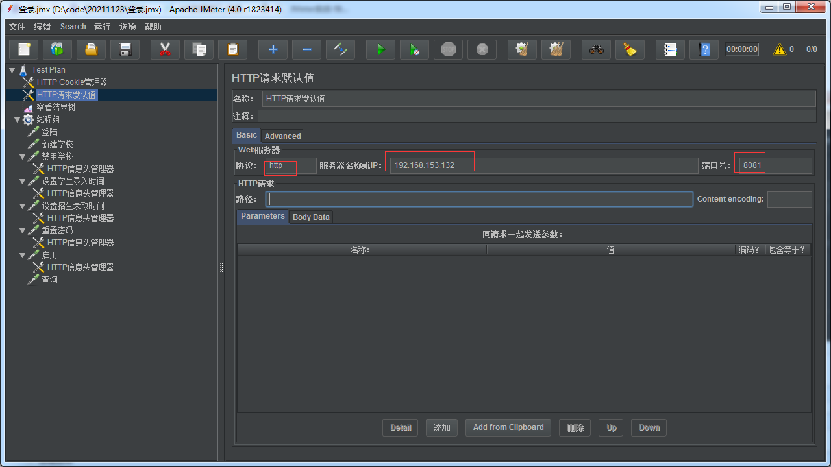Select the Parameters tab
The height and width of the screenshot is (467, 831).
pos(263,216)
